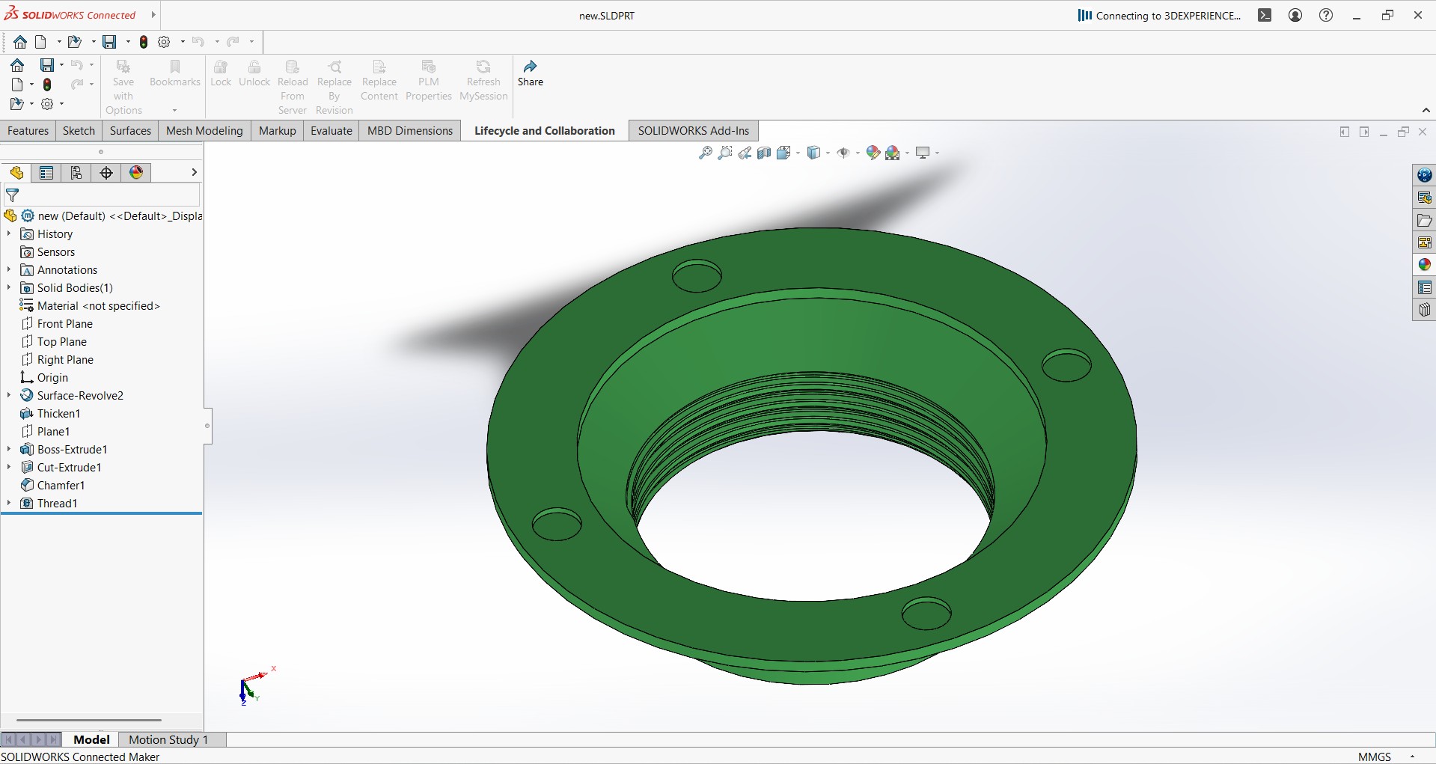
Task: Open View Palette in the task pane
Action: pyautogui.click(x=1424, y=242)
